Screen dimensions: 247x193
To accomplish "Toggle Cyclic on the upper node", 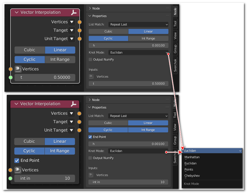I will 30,60.
